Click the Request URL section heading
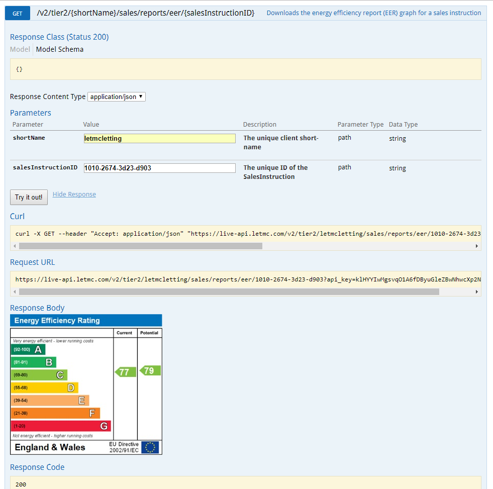493x489 pixels. [x=32, y=262]
